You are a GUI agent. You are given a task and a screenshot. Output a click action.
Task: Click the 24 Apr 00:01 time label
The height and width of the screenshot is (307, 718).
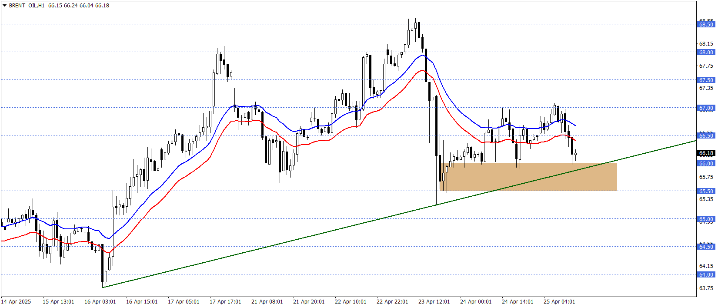pyautogui.click(x=476, y=301)
